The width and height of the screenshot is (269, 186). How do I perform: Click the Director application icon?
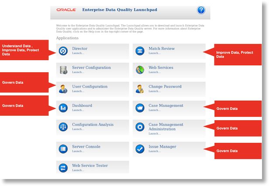63,51
